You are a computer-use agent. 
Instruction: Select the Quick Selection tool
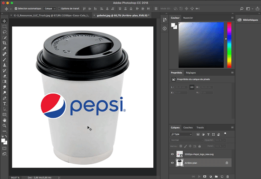[x=4, y=38]
